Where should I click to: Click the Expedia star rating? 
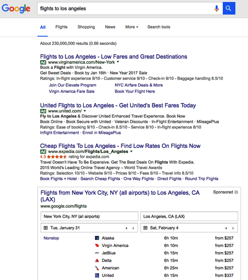(x=57, y=157)
